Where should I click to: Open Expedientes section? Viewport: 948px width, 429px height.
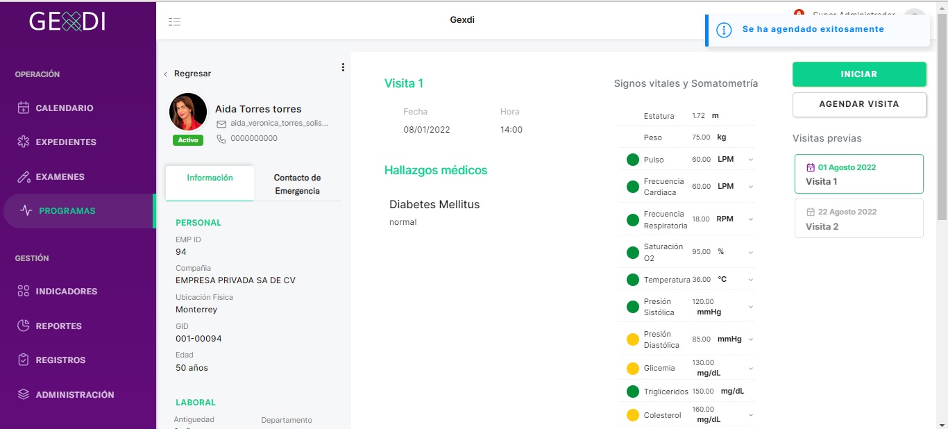coord(66,142)
